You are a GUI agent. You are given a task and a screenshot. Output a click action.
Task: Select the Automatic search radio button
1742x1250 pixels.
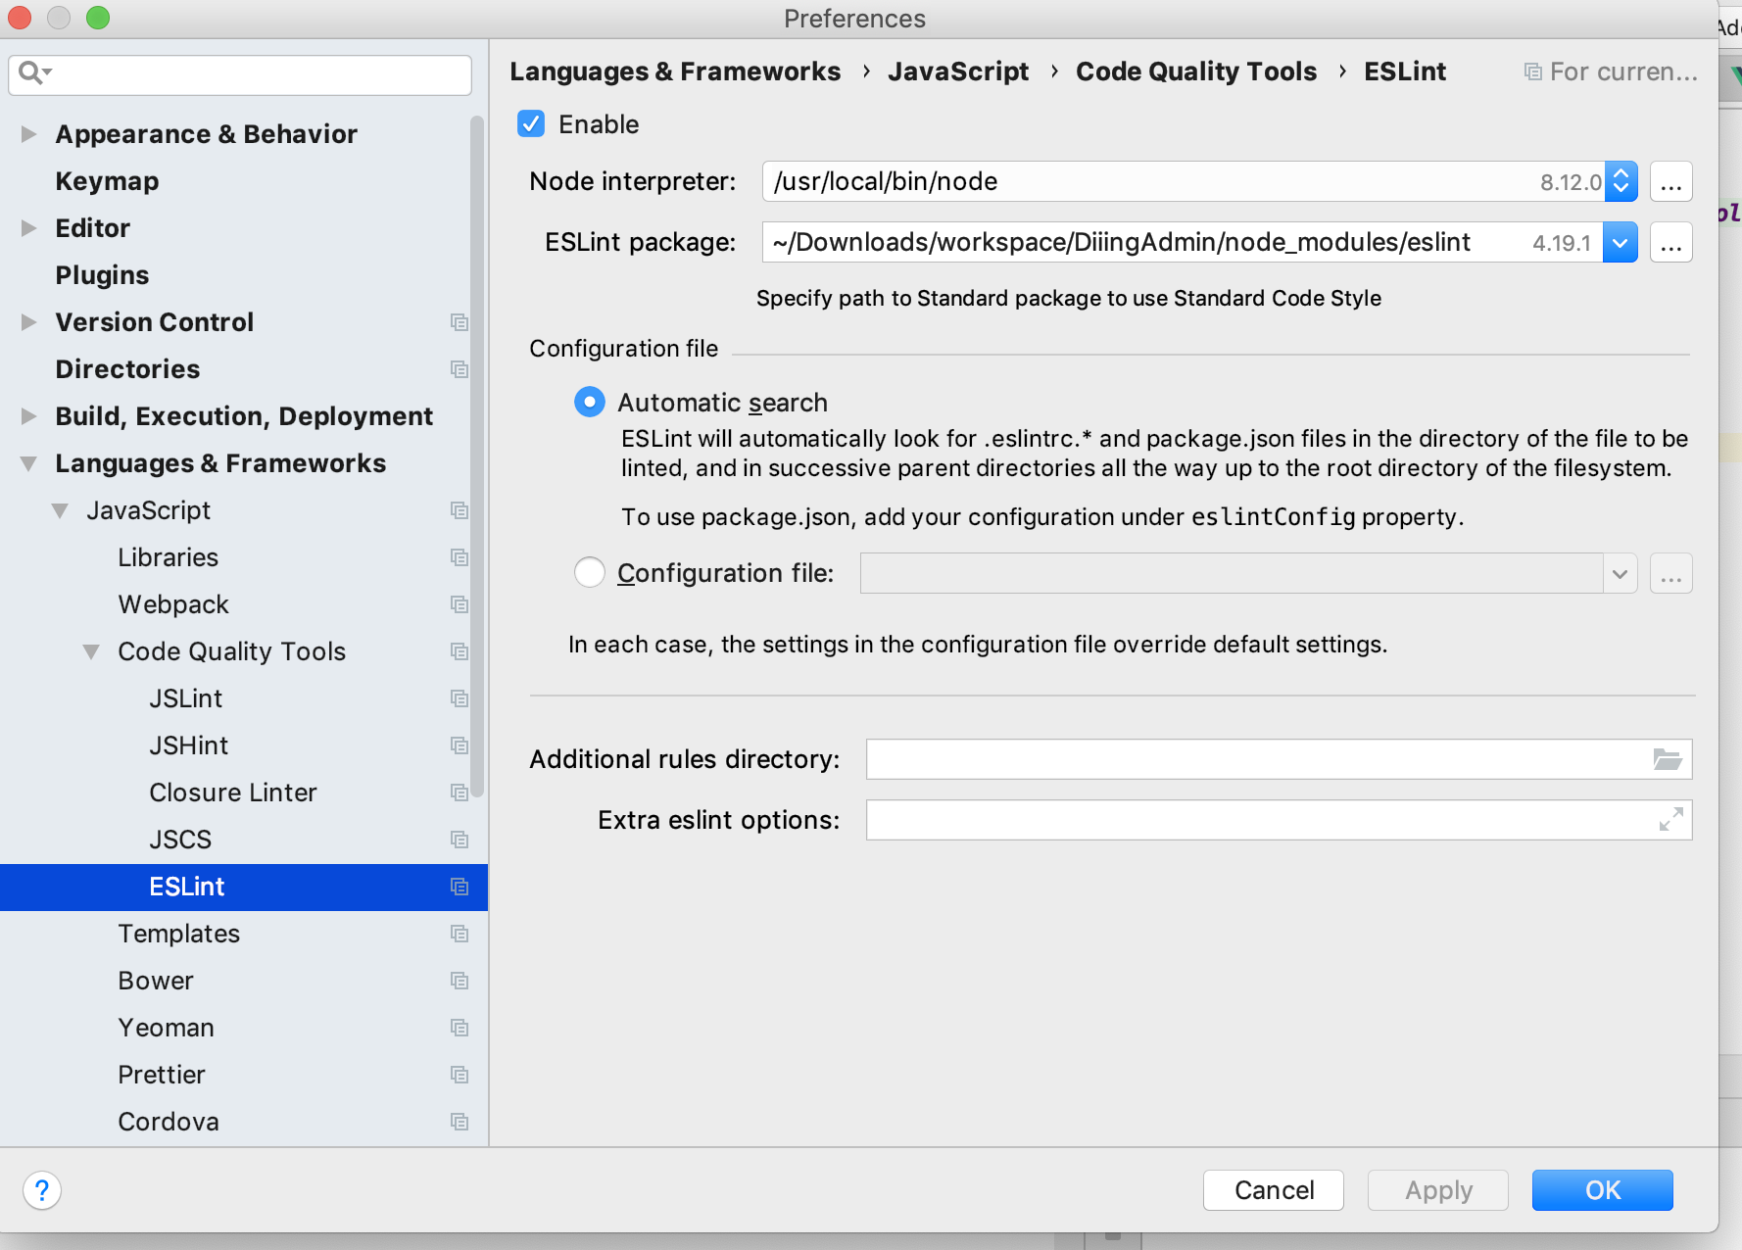(x=590, y=403)
